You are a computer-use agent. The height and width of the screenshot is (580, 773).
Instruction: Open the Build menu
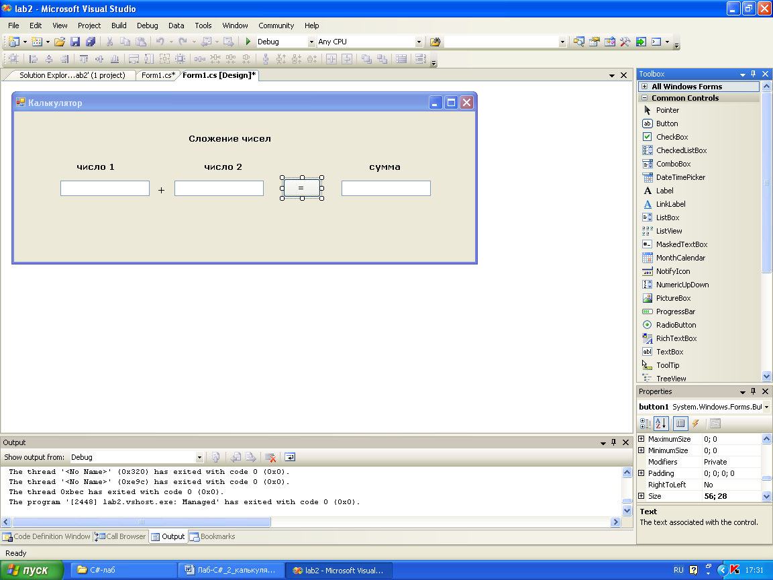click(119, 26)
